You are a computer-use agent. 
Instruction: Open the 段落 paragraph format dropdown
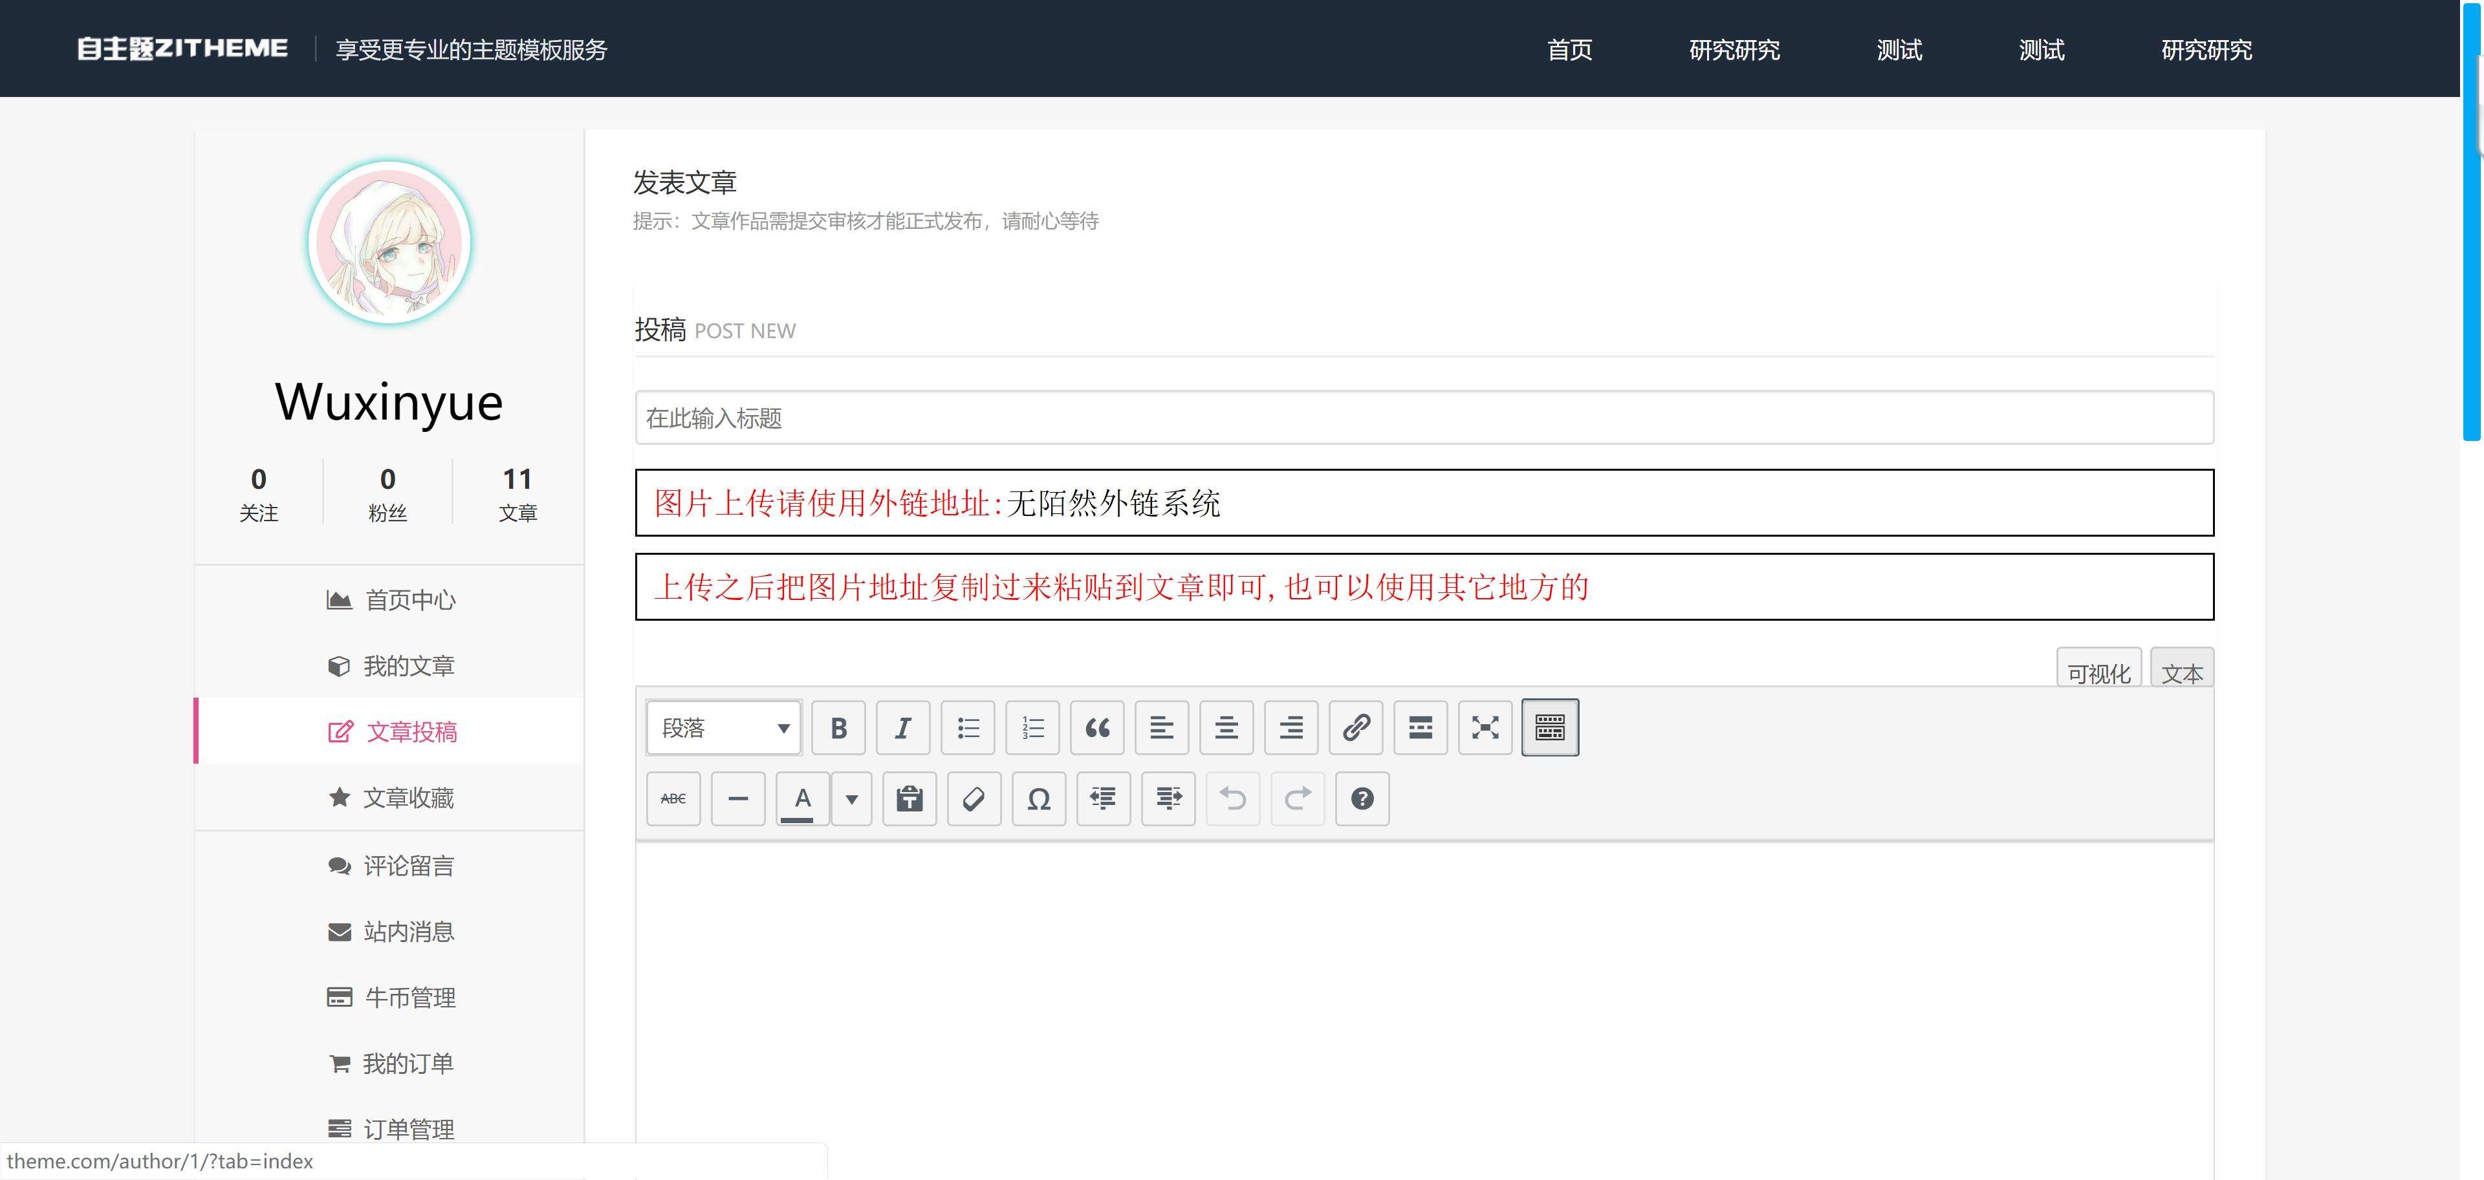[723, 728]
